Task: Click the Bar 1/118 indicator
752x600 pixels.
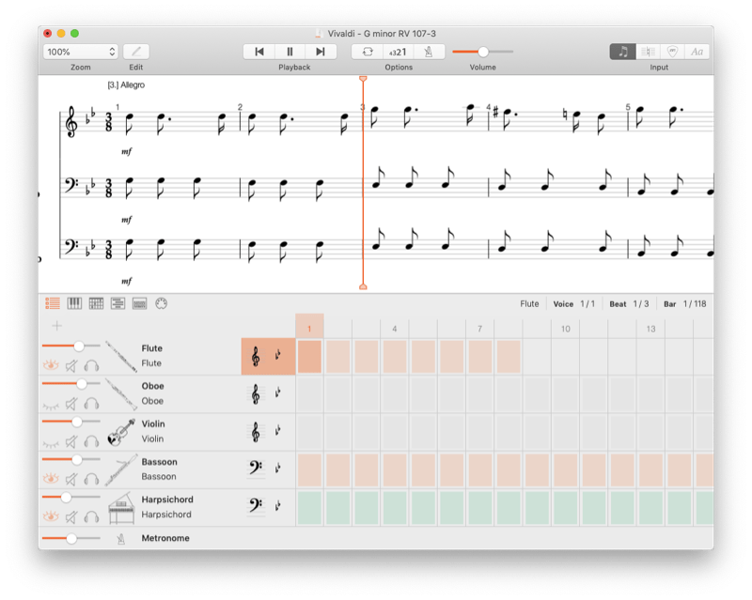Action: 685,304
